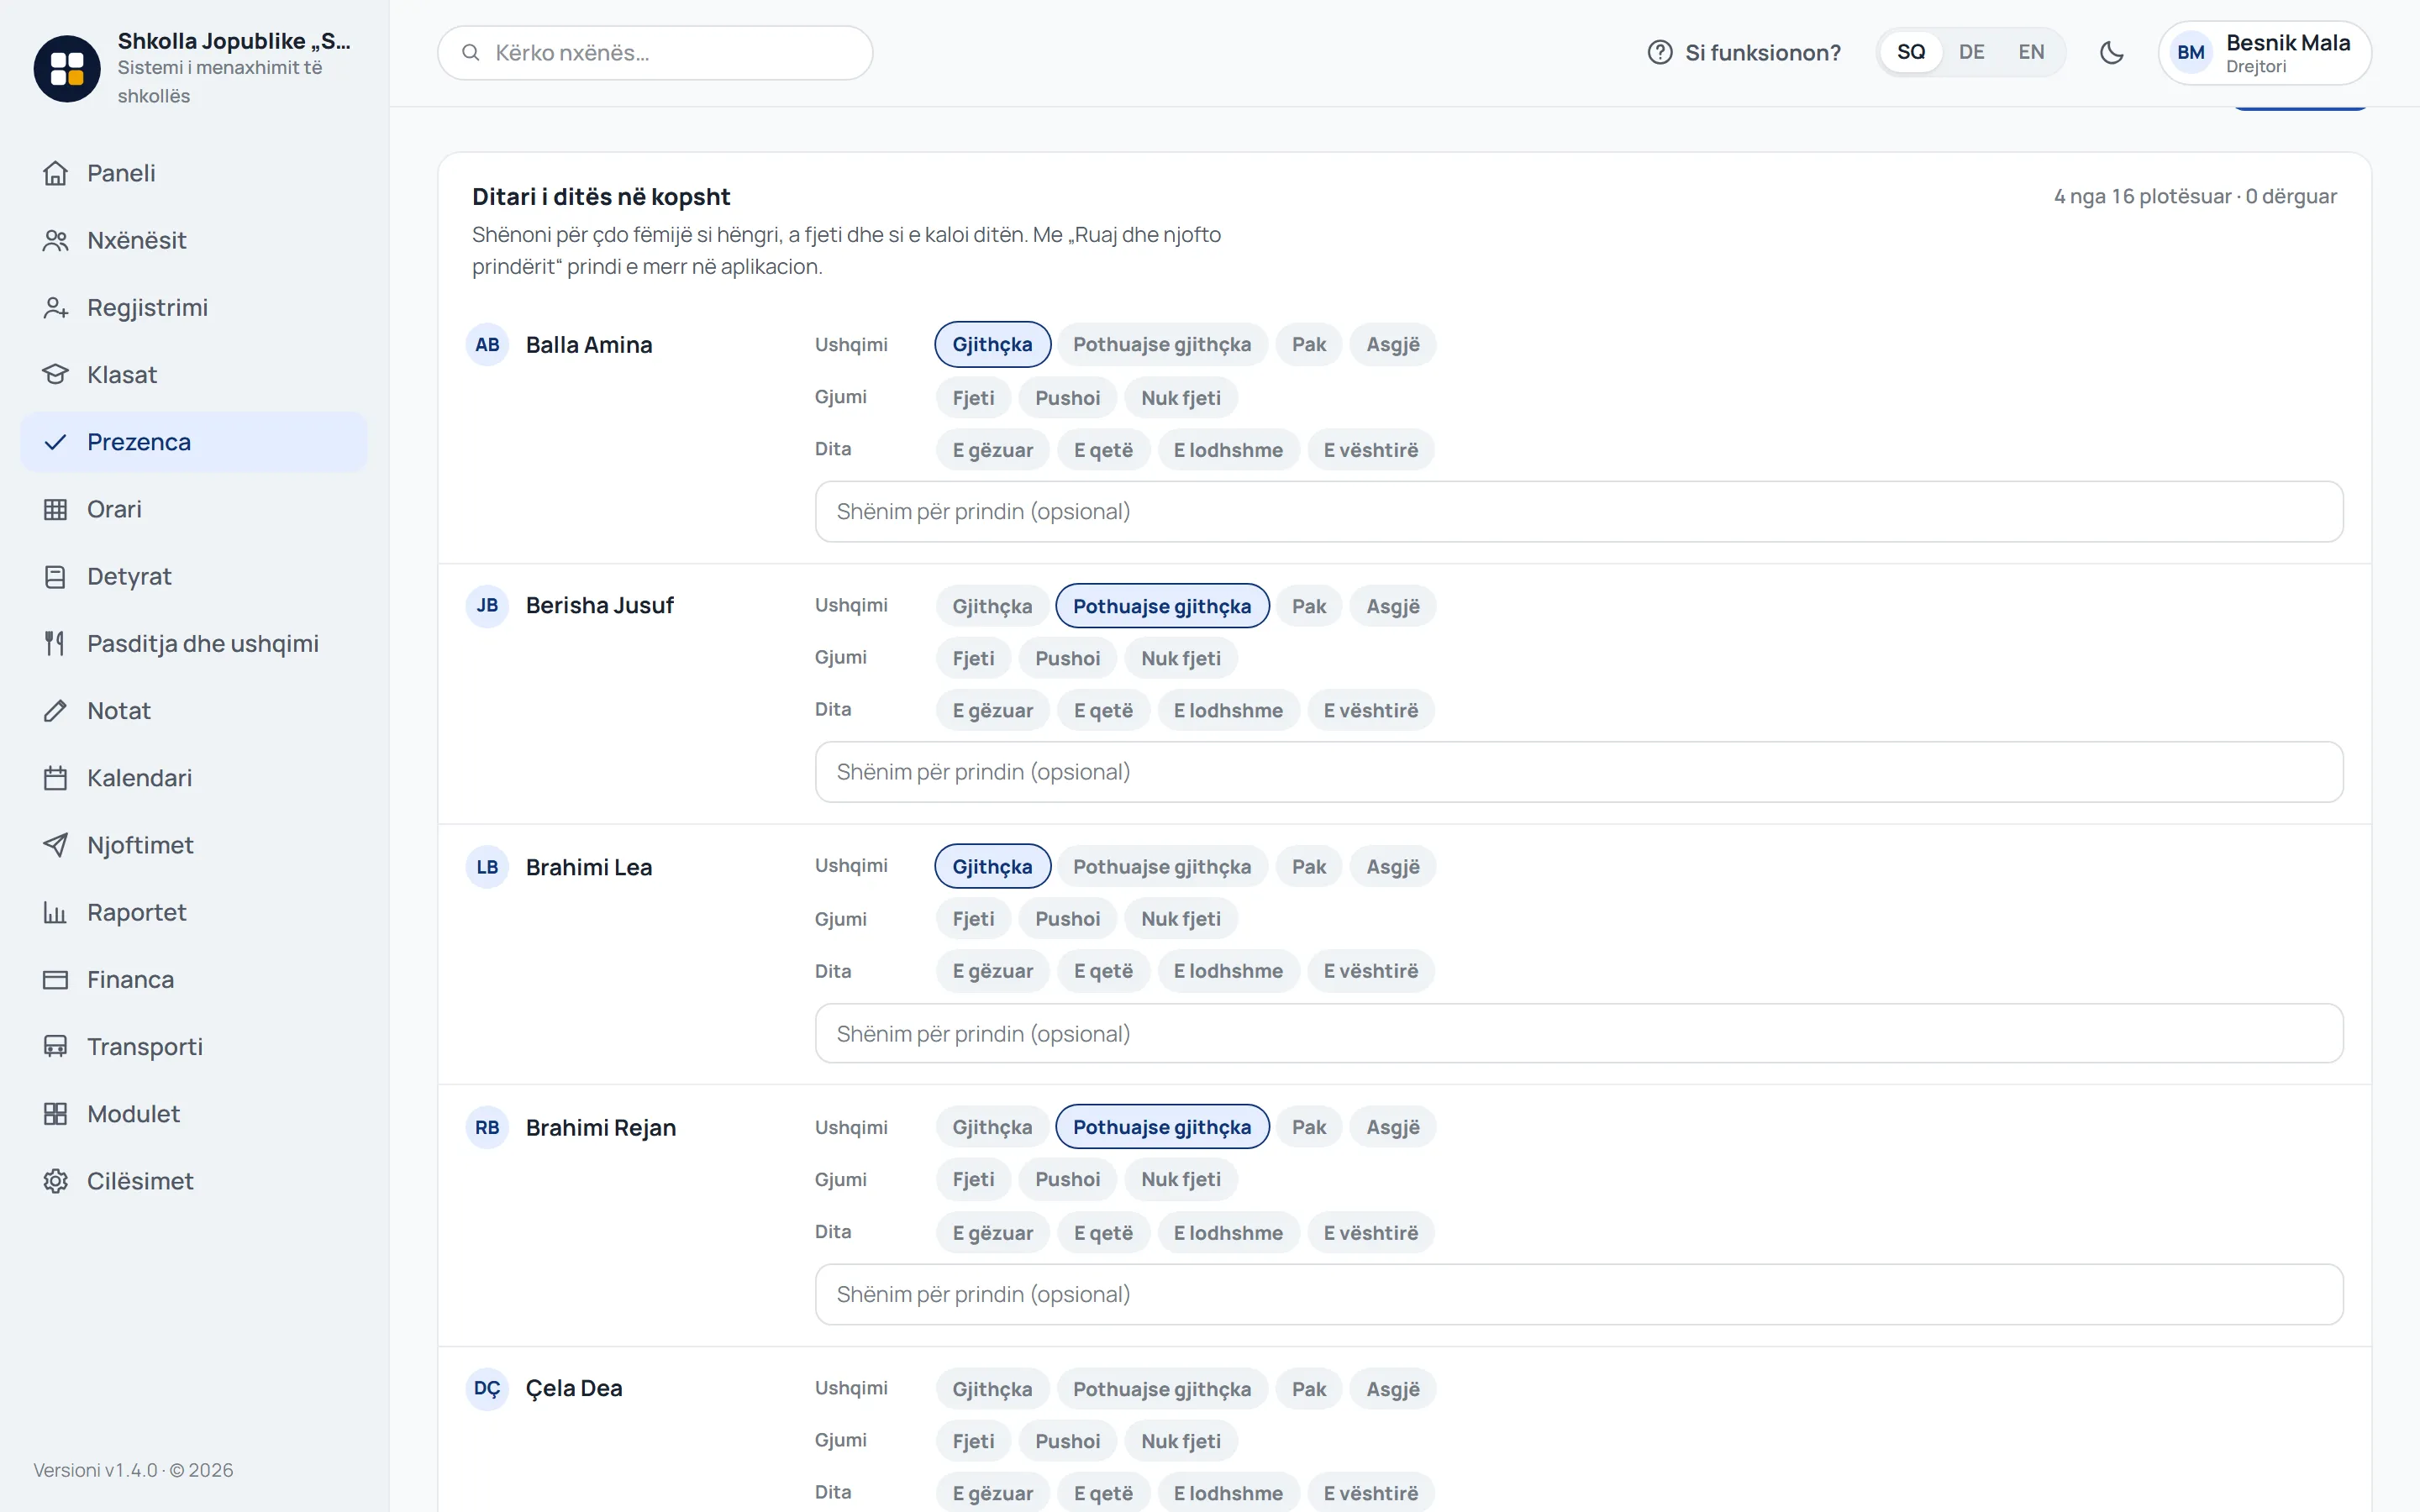Screen dimensions: 2420x1512
Task: Click the BM avatar initials
Action: pos(2190,53)
